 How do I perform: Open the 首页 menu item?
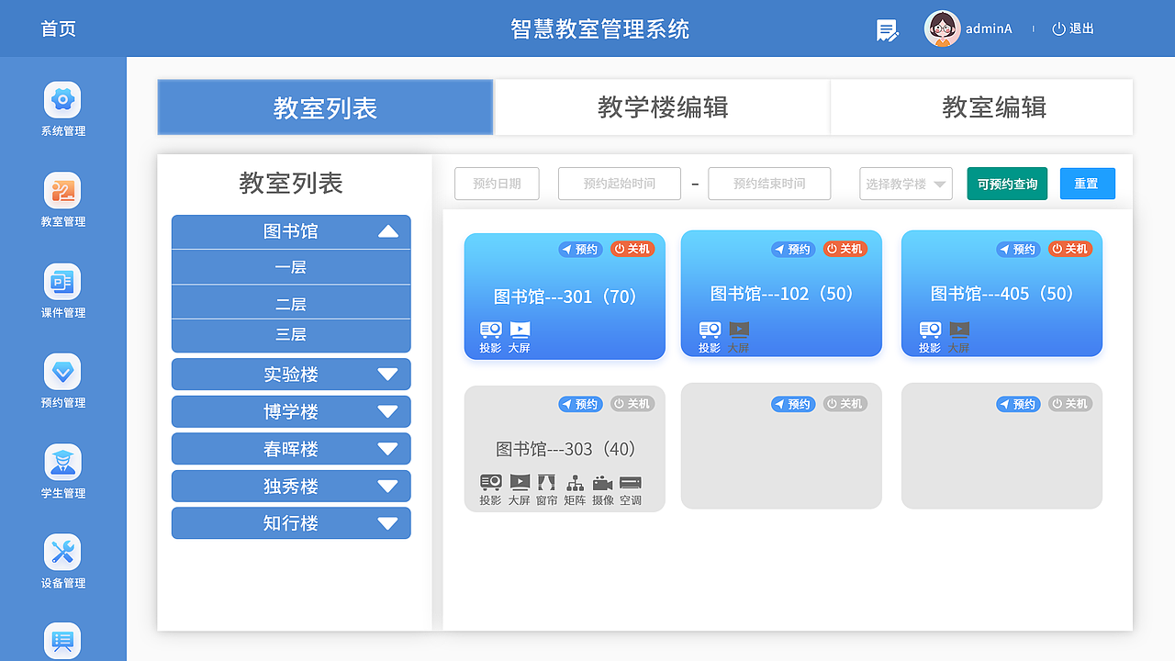point(58,28)
